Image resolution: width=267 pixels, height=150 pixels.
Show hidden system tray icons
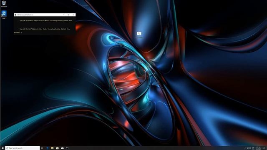[245, 148]
